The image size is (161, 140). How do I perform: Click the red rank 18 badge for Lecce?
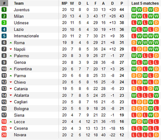(4, 122)
